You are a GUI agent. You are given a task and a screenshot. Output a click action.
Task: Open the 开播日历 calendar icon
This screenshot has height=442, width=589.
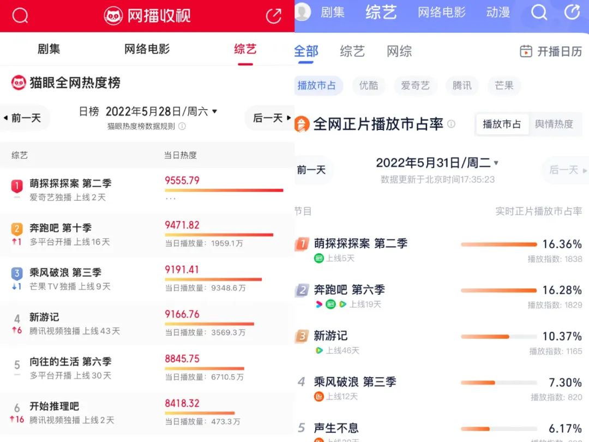coord(526,51)
